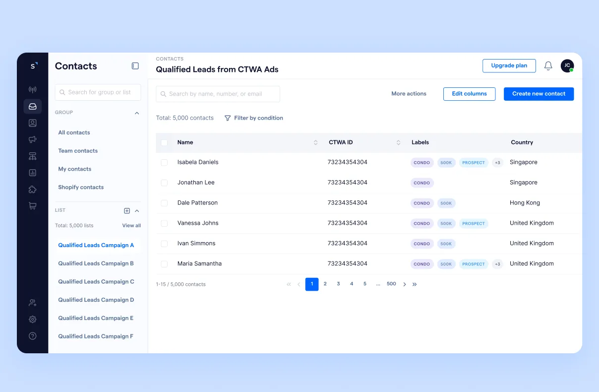Sort by the CTWA ID column arrows
This screenshot has height=392, width=599.
pos(399,142)
